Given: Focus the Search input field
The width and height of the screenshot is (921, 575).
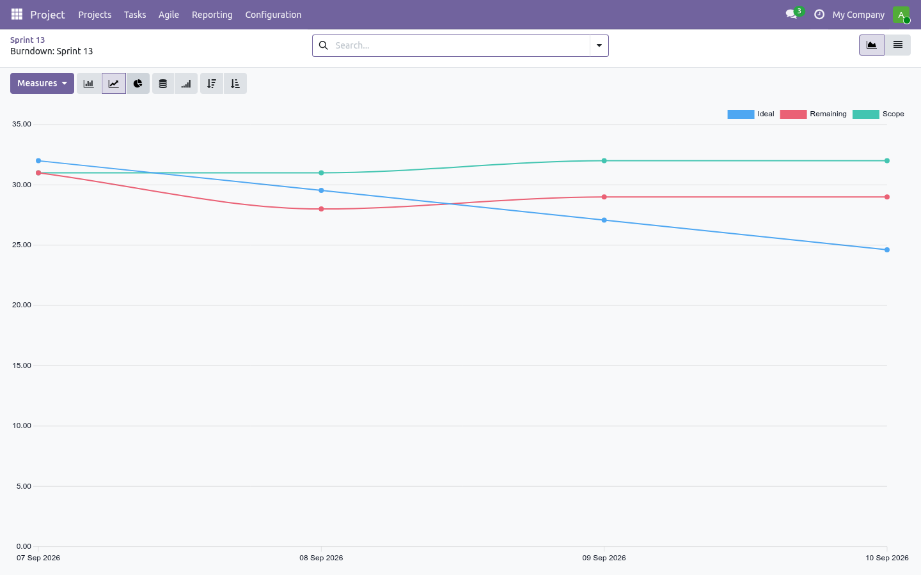Looking at the screenshot, I should coord(460,45).
